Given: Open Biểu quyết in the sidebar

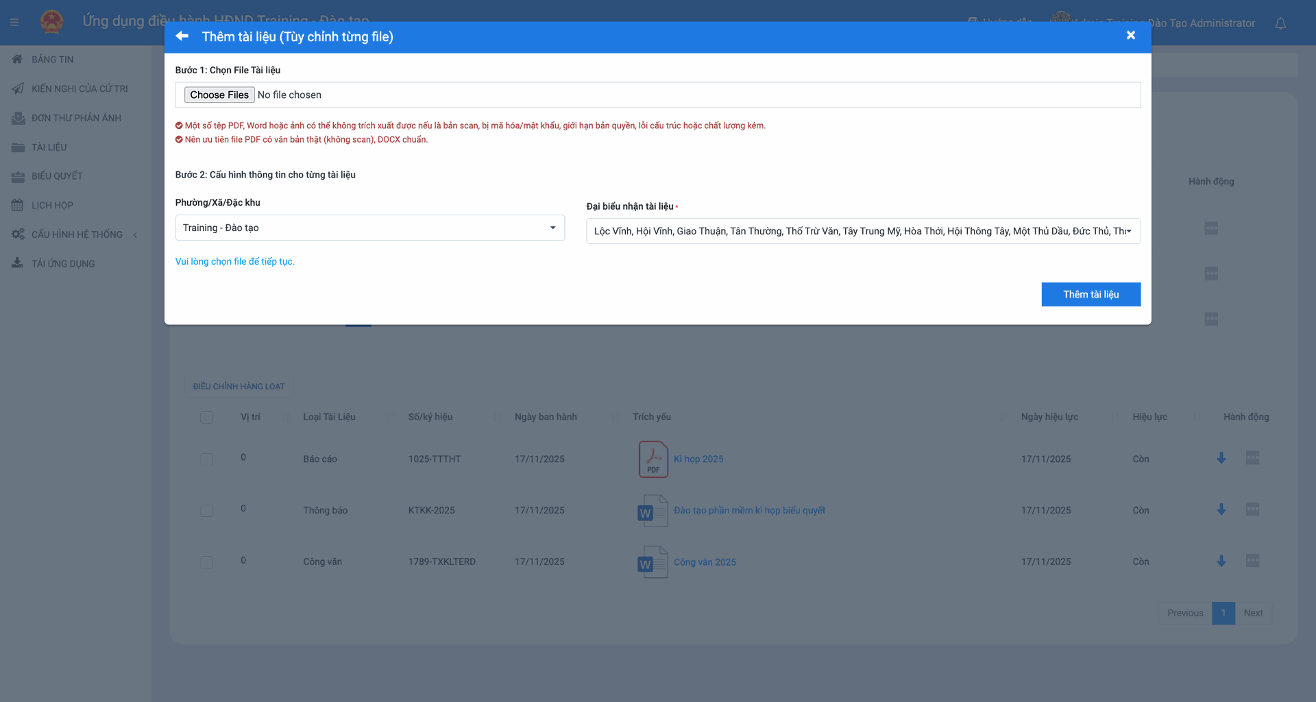Looking at the screenshot, I should tap(57, 176).
